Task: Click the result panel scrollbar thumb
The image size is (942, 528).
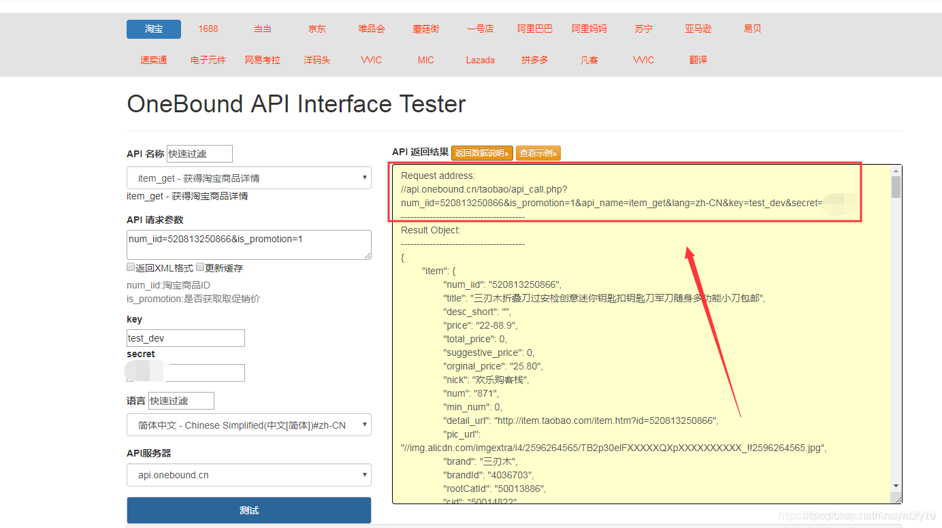Action: 896,186
